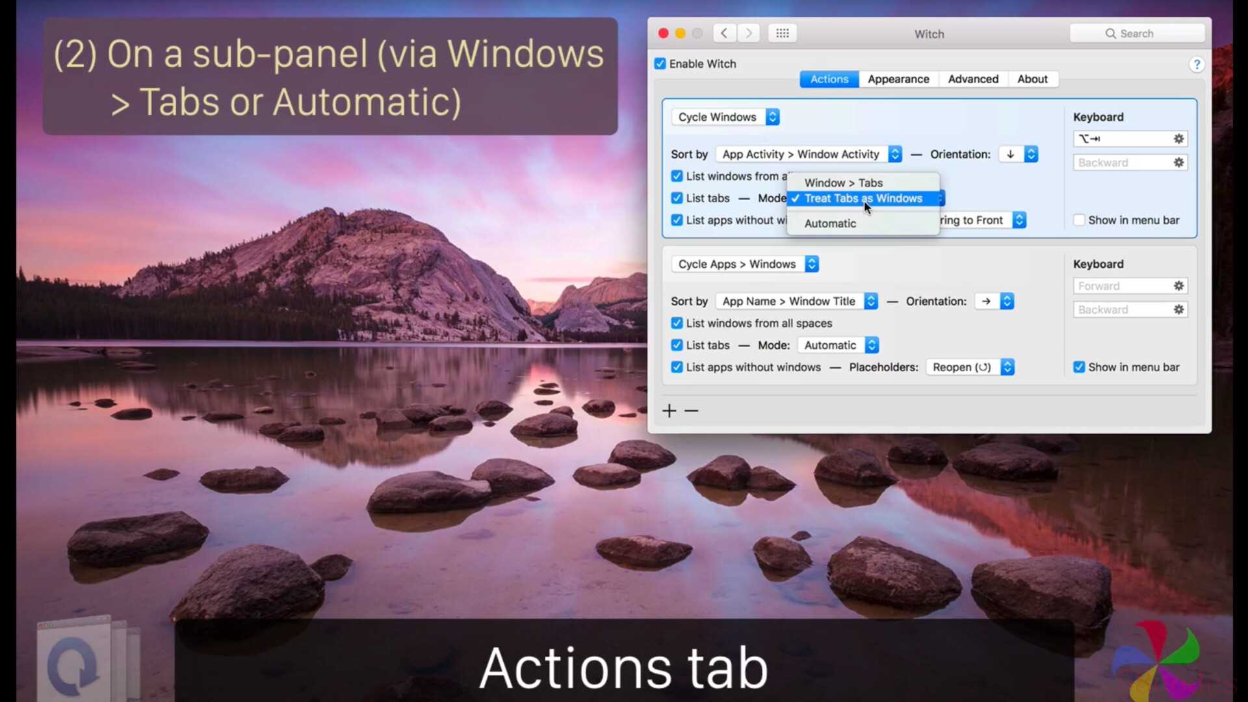Click the forward arrow in the toolbar
Image resolution: width=1248 pixels, height=702 pixels.
749,33
